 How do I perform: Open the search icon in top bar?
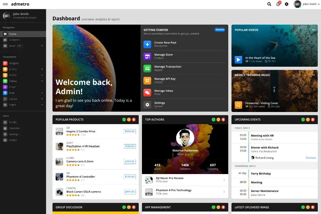pyautogui.click(x=269, y=4)
